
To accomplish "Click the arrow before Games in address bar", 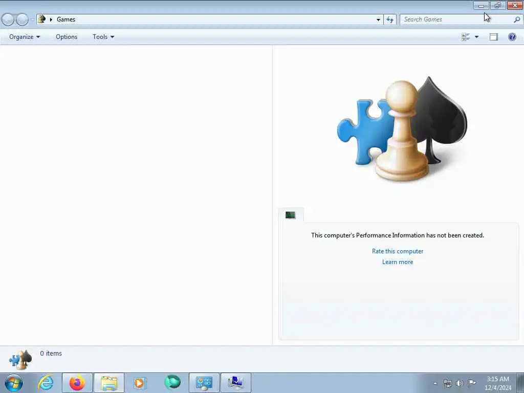I will [51, 19].
